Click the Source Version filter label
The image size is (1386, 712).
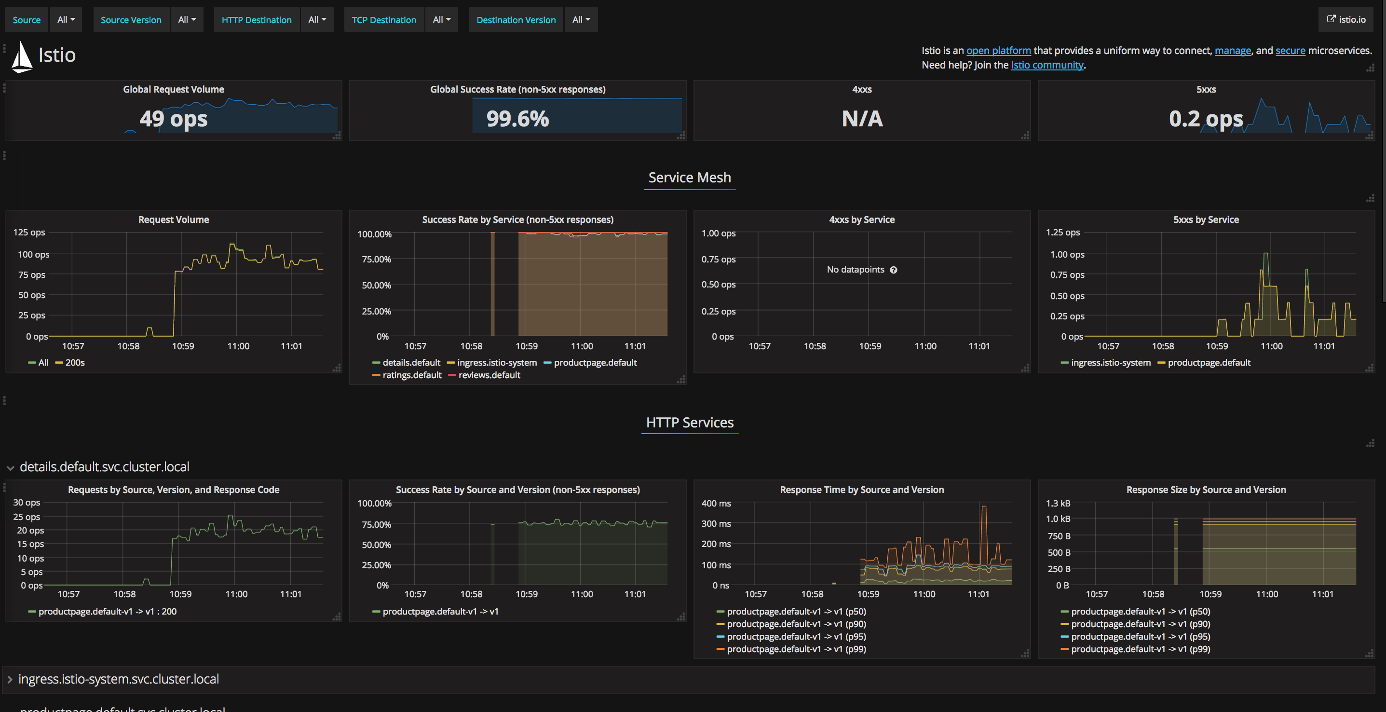pyautogui.click(x=131, y=19)
